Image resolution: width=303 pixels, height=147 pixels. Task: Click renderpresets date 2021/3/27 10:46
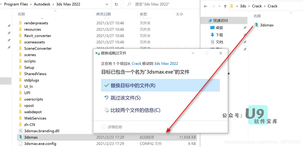pyautogui.click(x=110, y=23)
